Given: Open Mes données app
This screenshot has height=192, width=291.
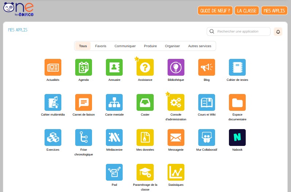Looking at the screenshot, I should click(145, 138).
